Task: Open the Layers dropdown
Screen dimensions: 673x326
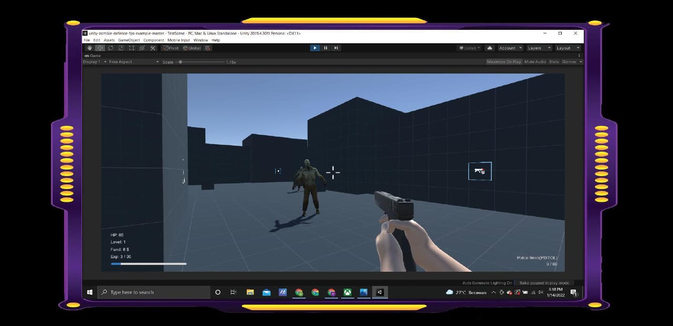Action: coord(539,48)
